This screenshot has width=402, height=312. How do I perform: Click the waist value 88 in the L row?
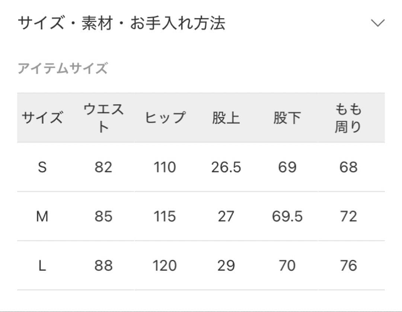(103, 265)
